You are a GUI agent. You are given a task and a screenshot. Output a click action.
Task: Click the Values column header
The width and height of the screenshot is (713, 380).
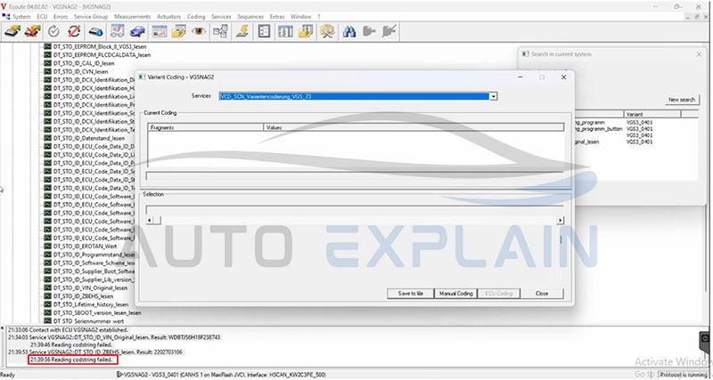click(414, 127)
